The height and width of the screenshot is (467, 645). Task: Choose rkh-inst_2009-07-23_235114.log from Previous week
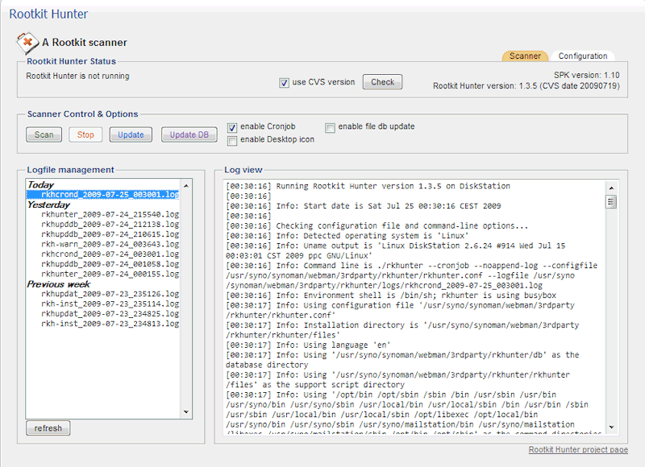(110, 304)
